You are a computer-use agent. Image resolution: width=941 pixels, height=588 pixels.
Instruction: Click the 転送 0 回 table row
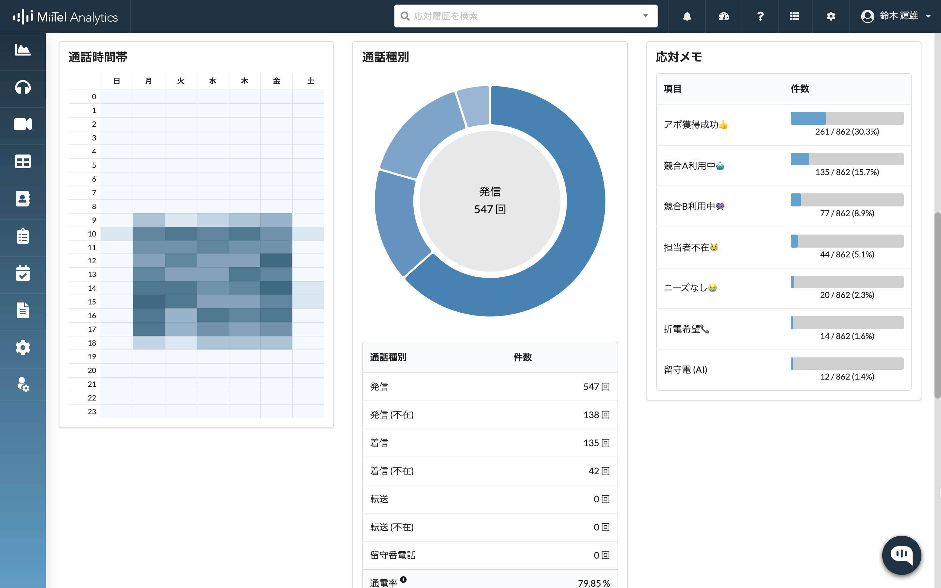[490, 499]
